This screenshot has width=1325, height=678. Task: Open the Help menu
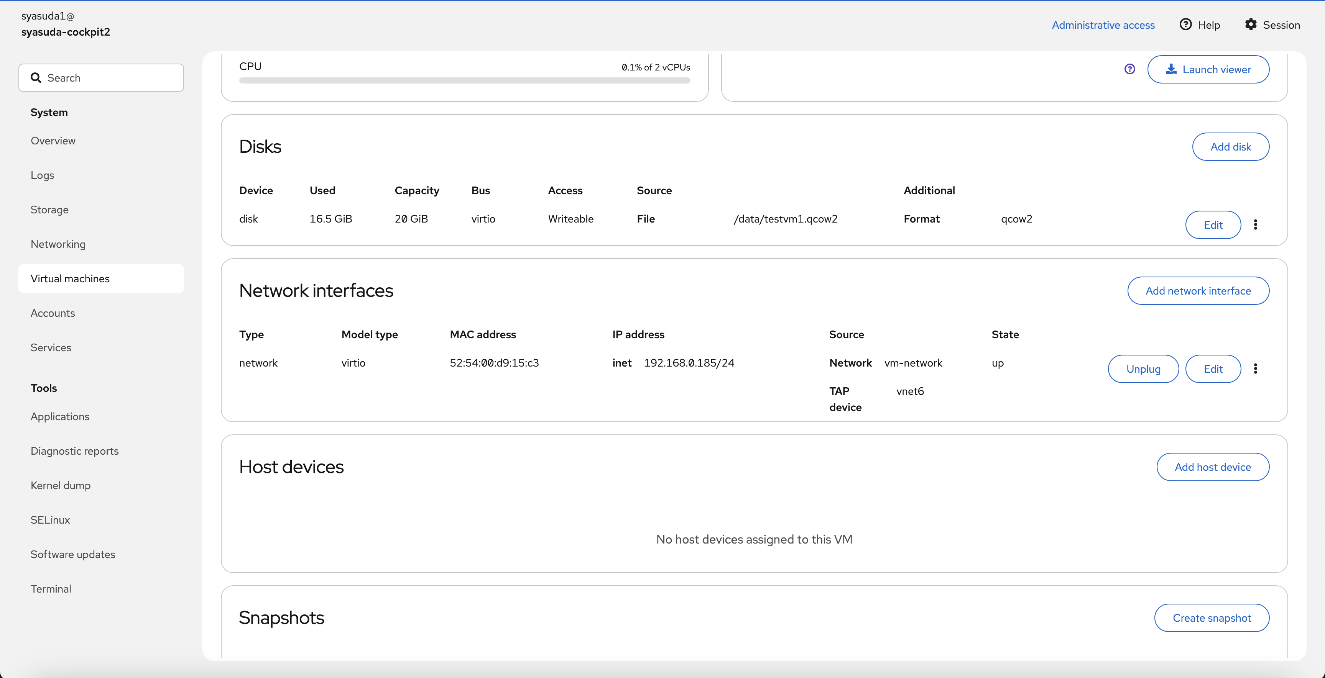(1200, 25)
